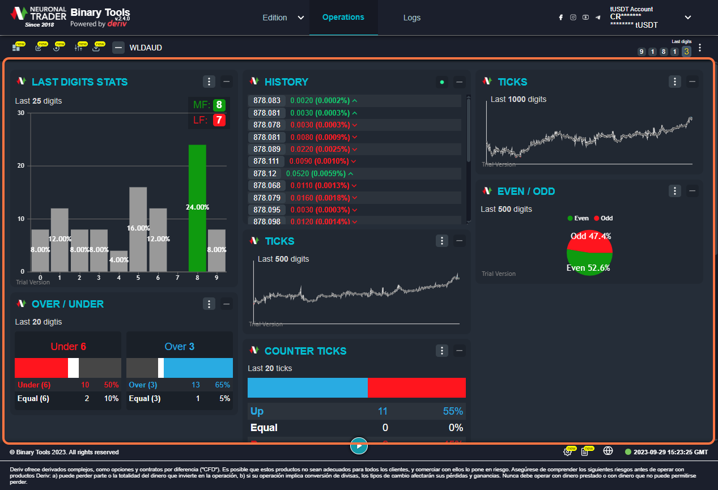Expand the tUSDT Account dropdown arrow
This screenshot has height=490, width=718.
click(x=688, y=18)
